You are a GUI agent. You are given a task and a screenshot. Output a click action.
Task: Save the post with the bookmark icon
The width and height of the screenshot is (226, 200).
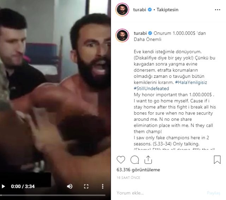point(217,160)
